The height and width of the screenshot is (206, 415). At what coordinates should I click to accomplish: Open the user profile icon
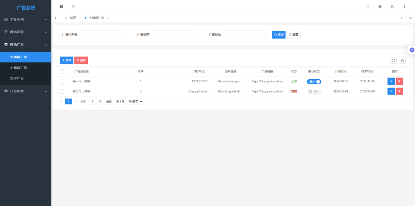pyautogui.click(x=392, y=6)
